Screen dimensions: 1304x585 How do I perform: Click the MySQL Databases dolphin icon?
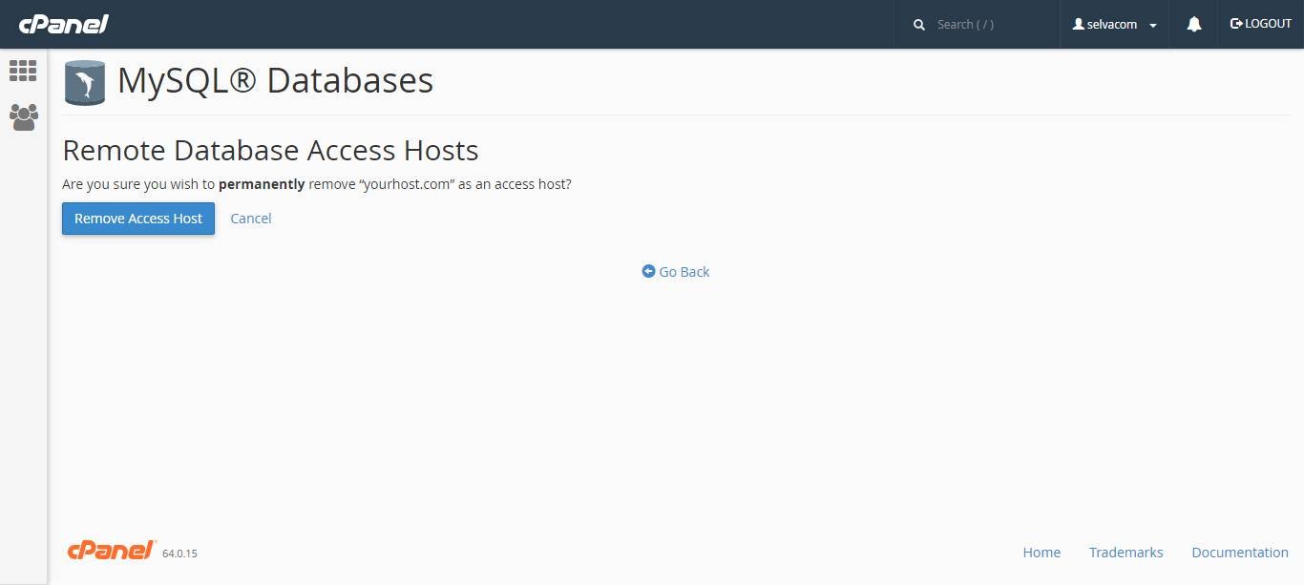tap(84, 82)
